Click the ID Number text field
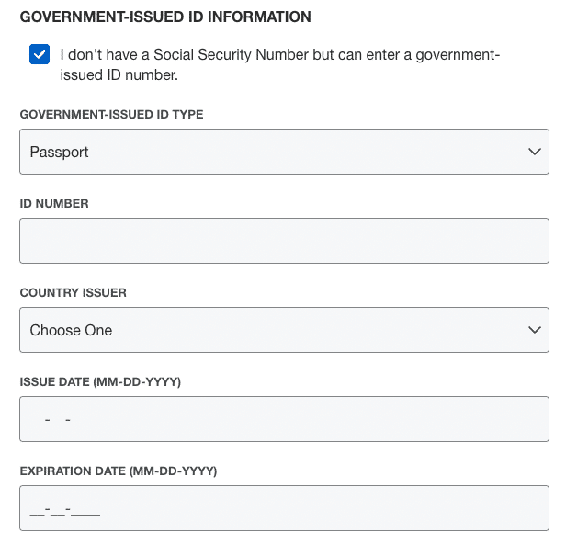The image size is (566, 556). [x=284, y=241]
